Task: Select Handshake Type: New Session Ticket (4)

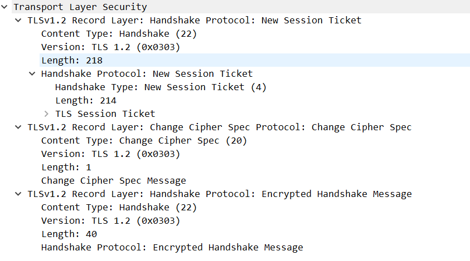Action: [161, 87]
